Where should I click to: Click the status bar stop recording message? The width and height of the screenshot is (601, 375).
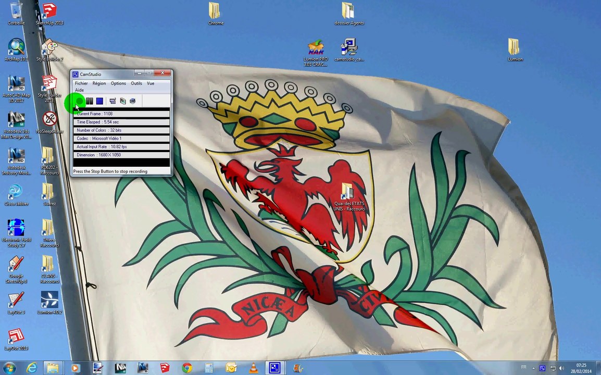pos(110,171)
